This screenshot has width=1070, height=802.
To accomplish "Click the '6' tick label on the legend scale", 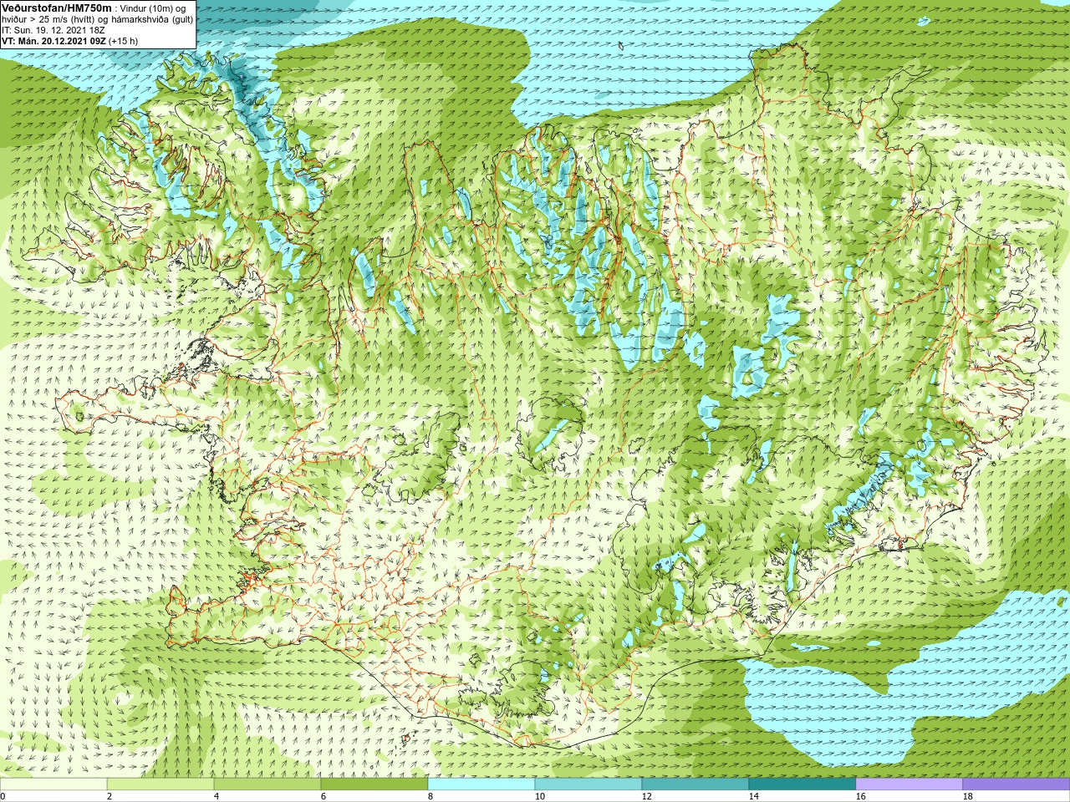I will 324,797.
